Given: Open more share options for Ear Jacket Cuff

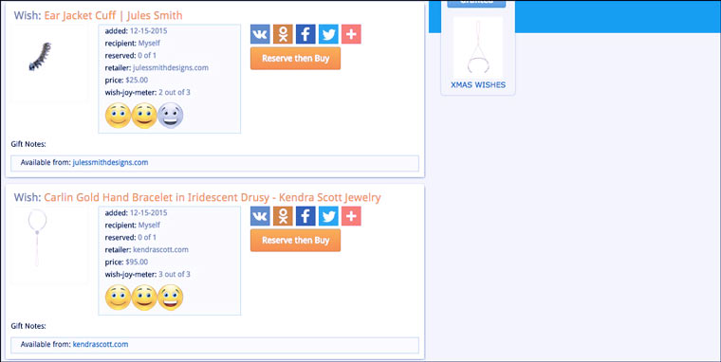Looking at the screenshot, I should (x=351, y=34).
